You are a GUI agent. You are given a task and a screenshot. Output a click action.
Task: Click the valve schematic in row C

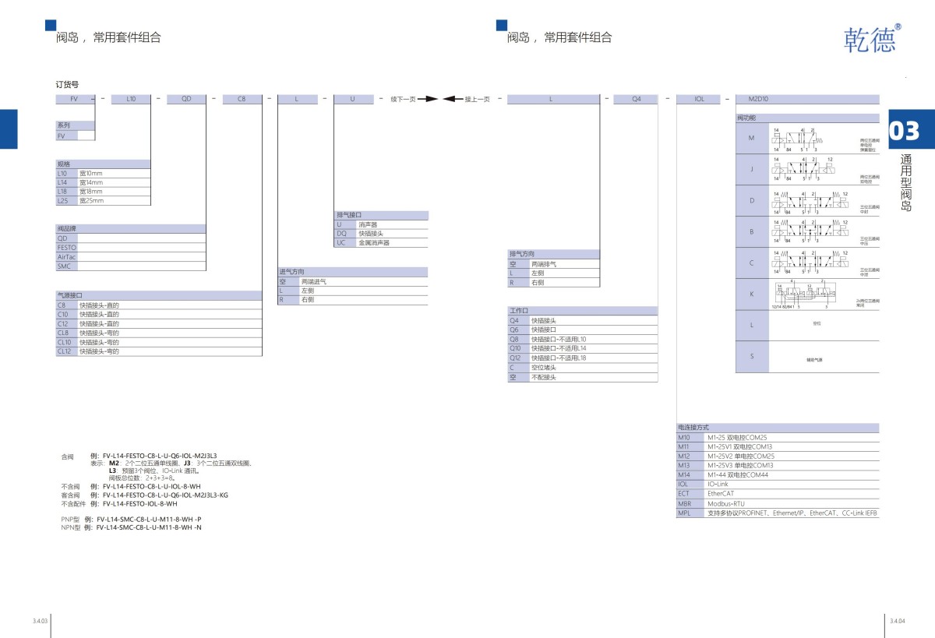[x=810, y=263]
